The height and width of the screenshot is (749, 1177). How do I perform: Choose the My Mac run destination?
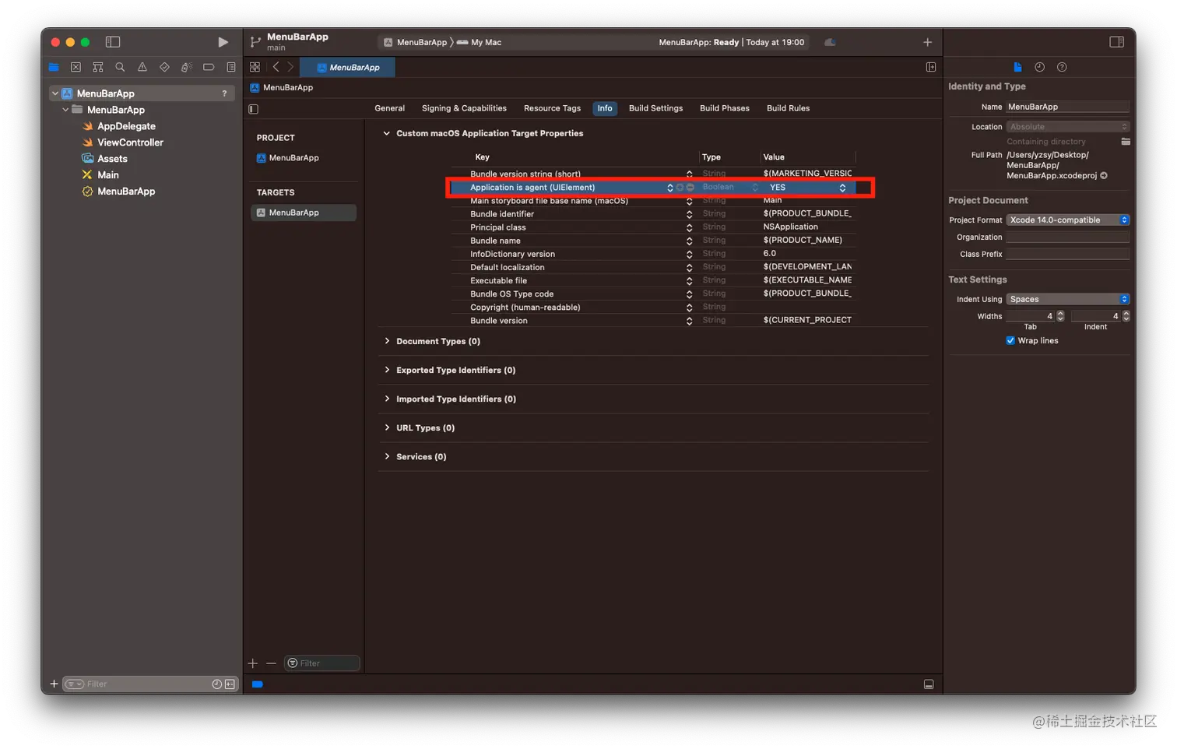point(480,42)
